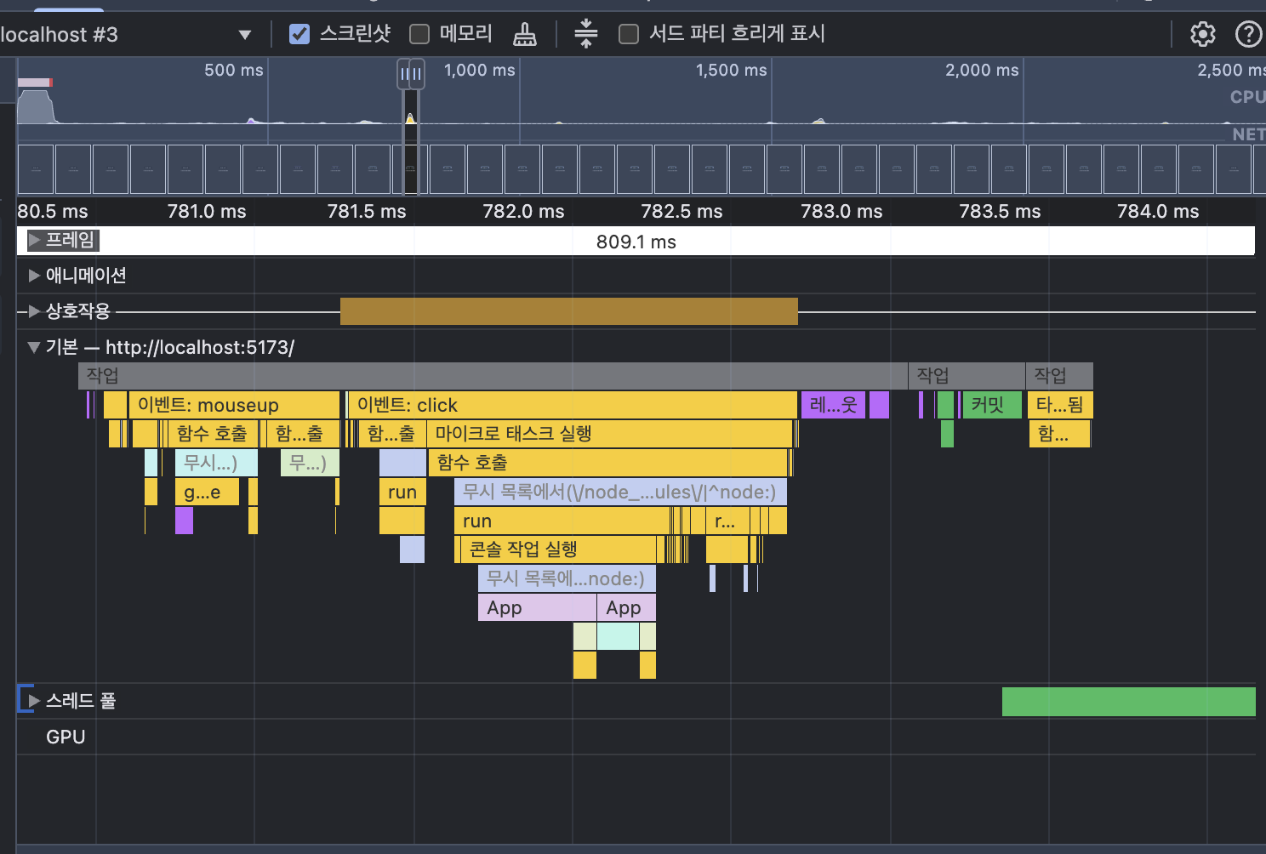Select the right overview range handle

point(417,74)
